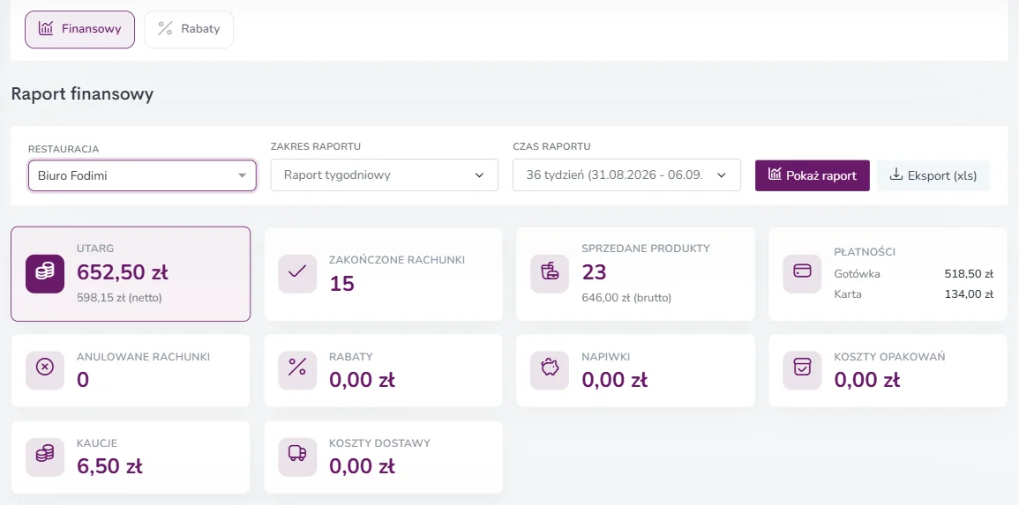Viewport: 1019px width, 505px height.
Task: Click the PŁATNOŚCI label
Action: point(865,252)
